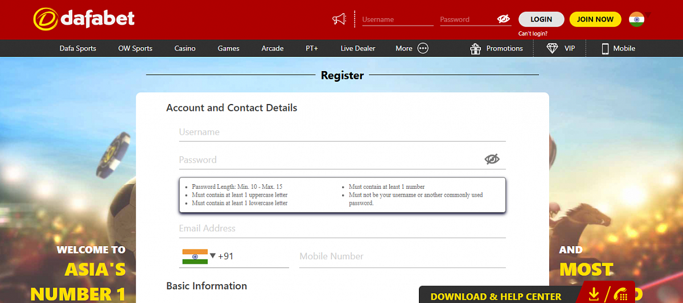The height and width of the screenshot is (303, 683).
Task: Open the Mobile link text
Action: pyautogui.click(x=624, y=48)
